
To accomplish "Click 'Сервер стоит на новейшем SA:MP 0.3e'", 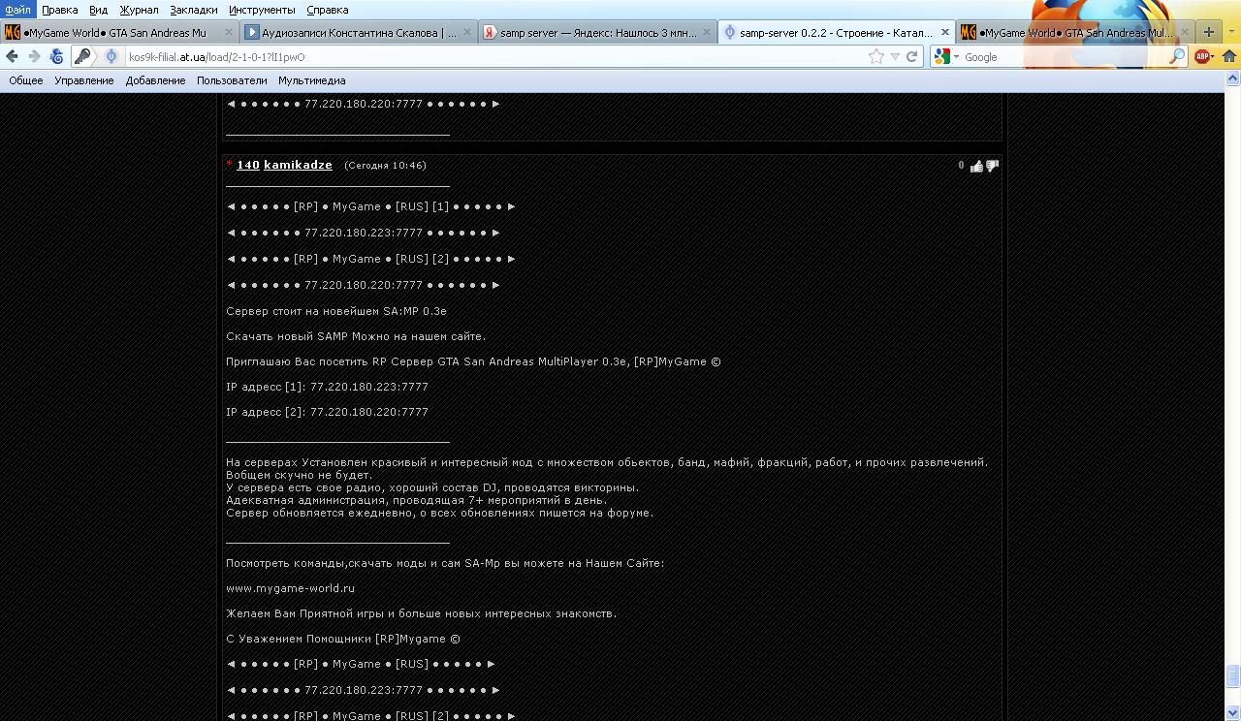I will (x=336, y=311).
